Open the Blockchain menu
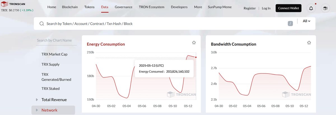 coord(70,7)
